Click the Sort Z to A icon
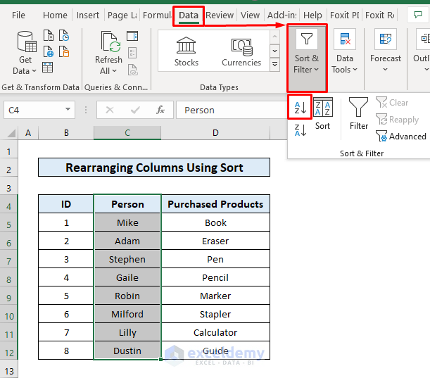Screen dimensions: 430x378 (x=300, y=130)
